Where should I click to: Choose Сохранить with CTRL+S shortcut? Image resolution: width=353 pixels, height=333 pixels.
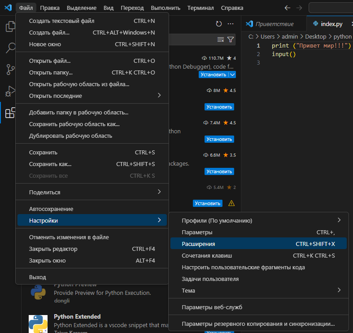pyautogui.click(x=92, y=153)
